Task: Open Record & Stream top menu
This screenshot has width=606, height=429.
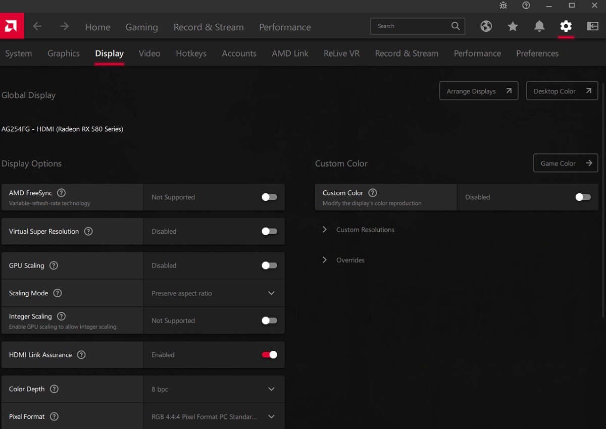Action: click(209, 27)
